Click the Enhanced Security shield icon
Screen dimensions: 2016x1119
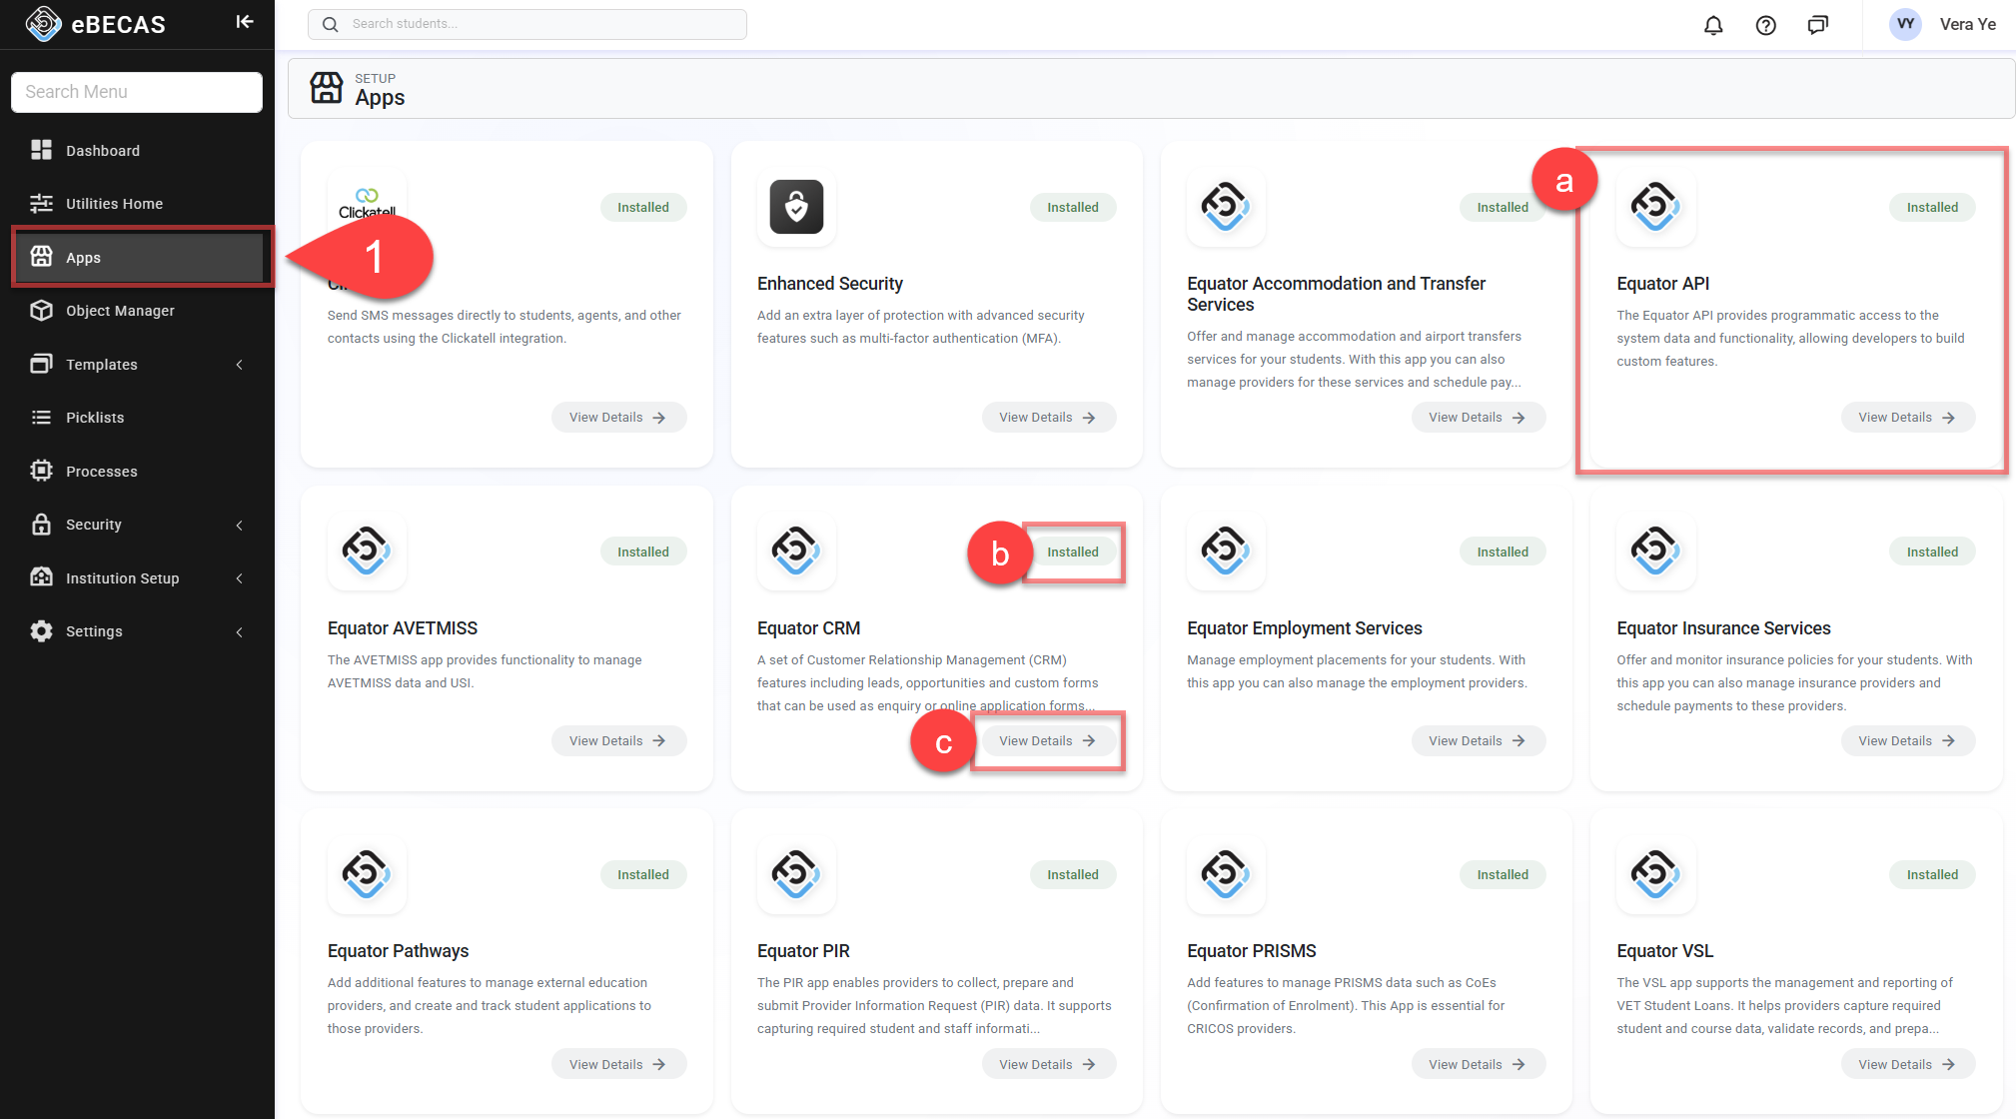pyautogui.click(x=796, y=207)
